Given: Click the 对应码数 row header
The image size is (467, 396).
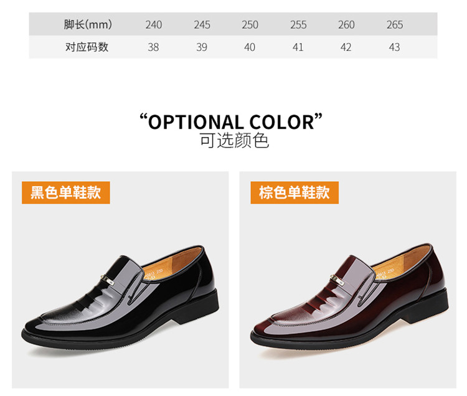Looking at the screenshot, I should point(87,47).
